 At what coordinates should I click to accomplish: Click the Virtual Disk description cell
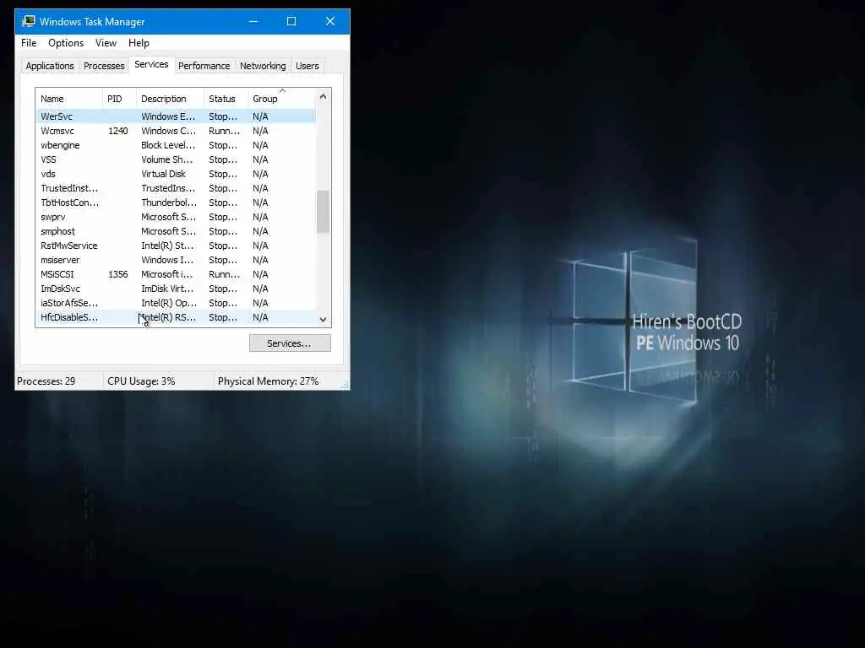[x=163, y=174]
